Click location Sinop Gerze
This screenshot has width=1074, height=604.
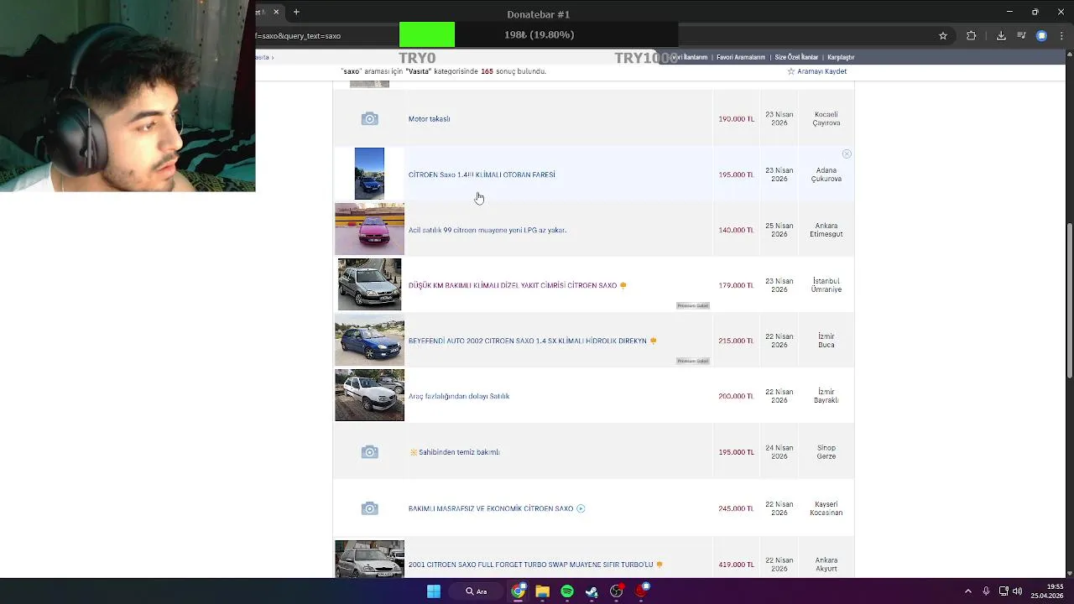tap(826, 452)
